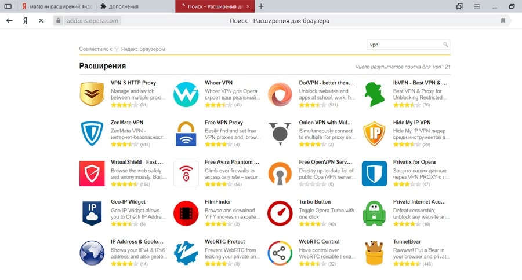
Task: Switch to the Дополнения tab
Action: [x=136, y=6]
